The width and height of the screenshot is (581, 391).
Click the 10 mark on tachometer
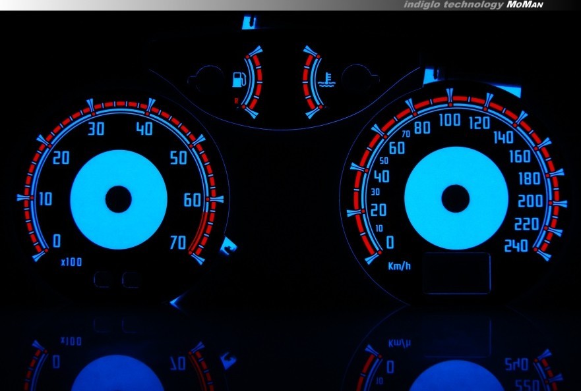pyautogui.click(x=45, y=199)
